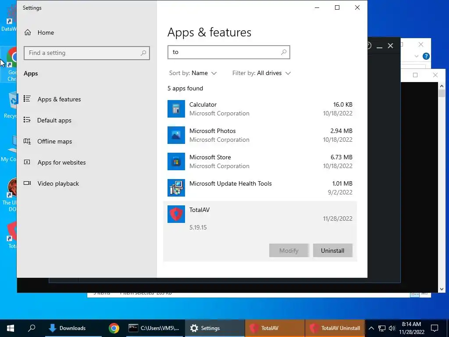Screen dimensions: 449x337
Task: Switch to Downloads taskbar item
Action: pyautogui.click(x=73, y=328)
